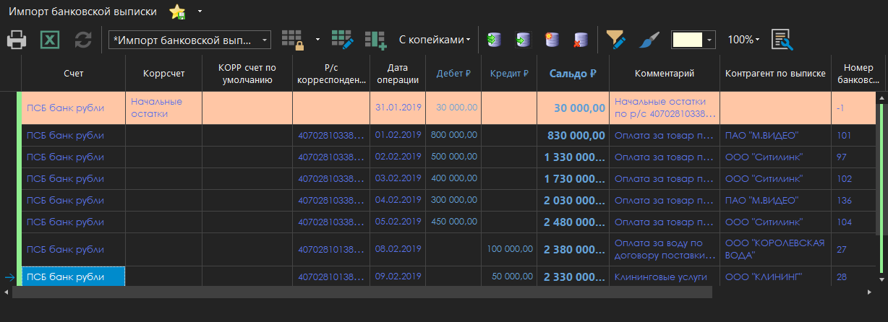Click the grid with pencil icon

pyautogui.click(x=342, y=40)
